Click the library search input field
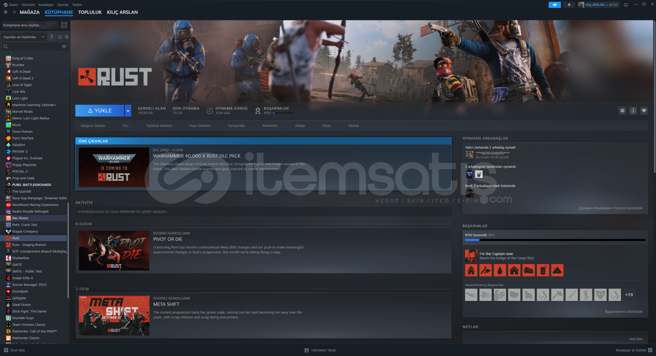656x356 pixels. (x=33, y=46)
